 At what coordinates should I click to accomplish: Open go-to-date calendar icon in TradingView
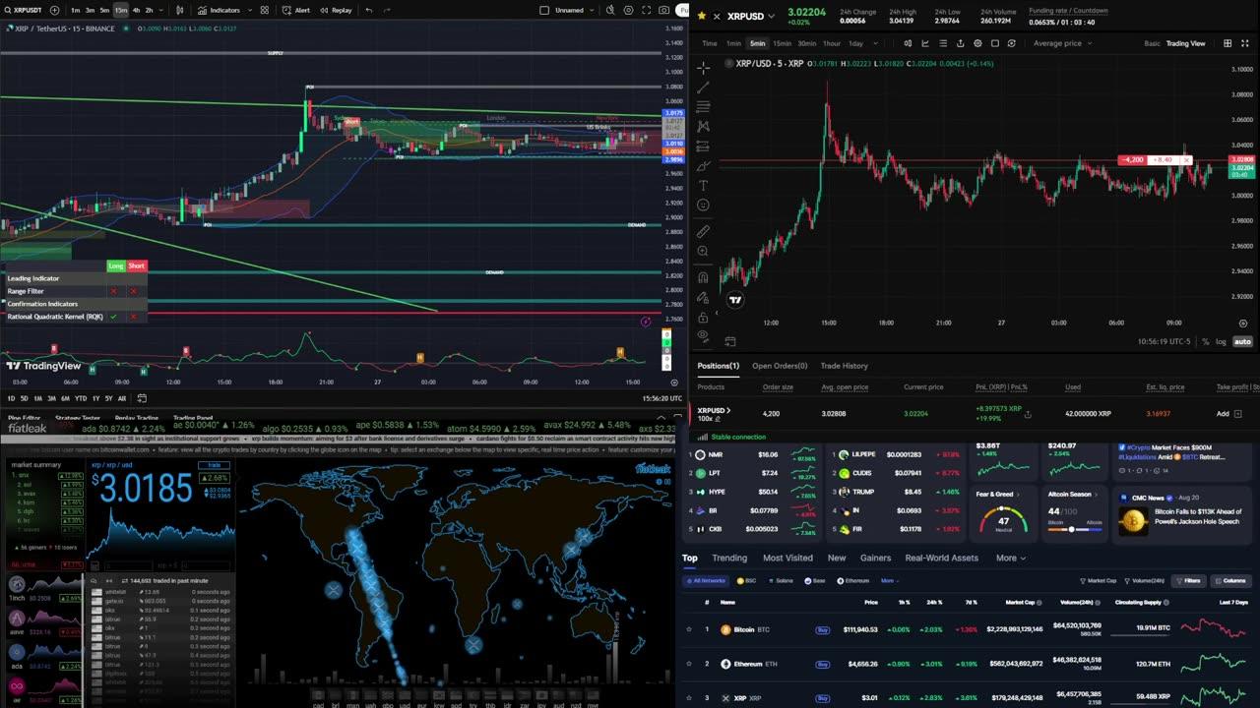pyautogui.click(x=142, y=398)
